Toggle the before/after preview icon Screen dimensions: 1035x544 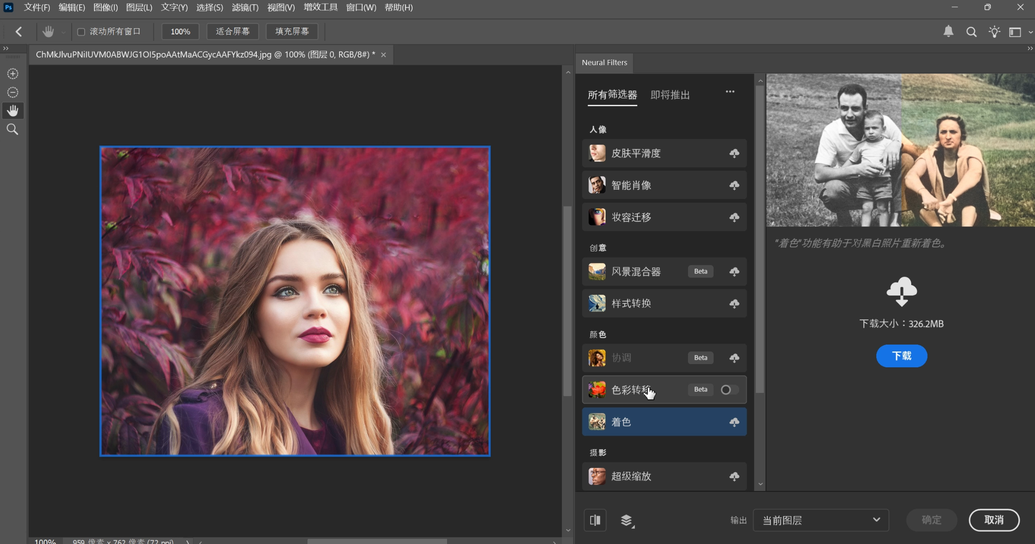pos(595,520)
